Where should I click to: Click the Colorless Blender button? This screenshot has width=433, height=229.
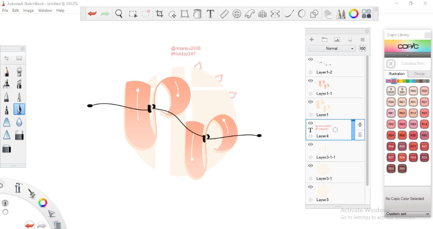point(390,64)
